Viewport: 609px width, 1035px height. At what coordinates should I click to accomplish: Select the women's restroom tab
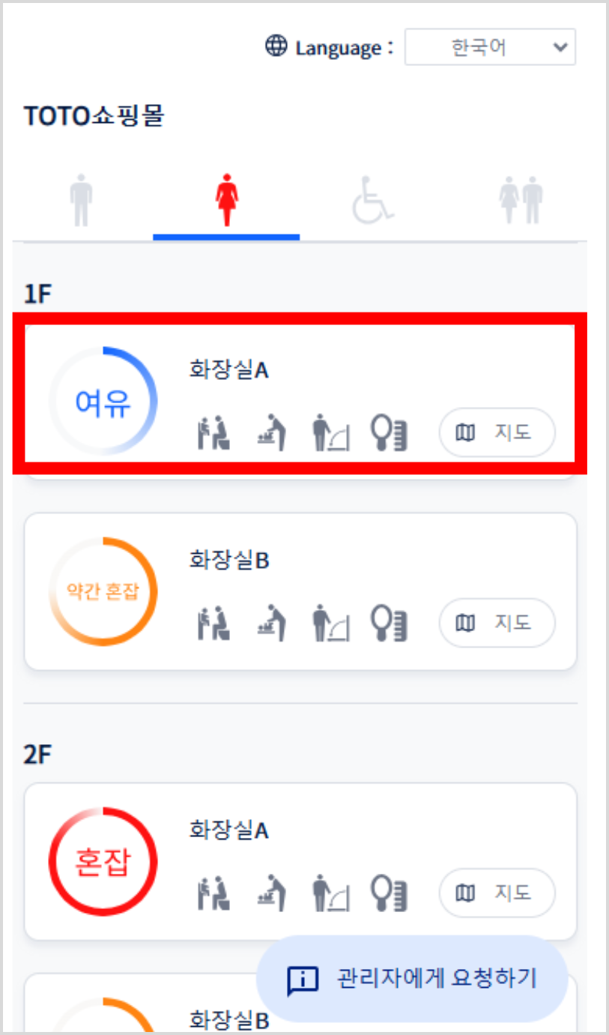(x=225, y=200)
